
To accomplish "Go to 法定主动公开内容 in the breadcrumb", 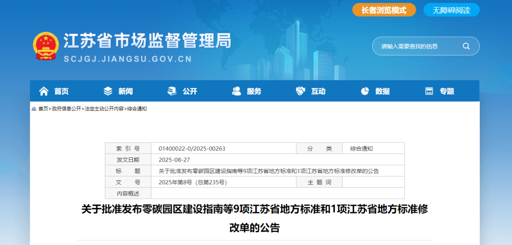I will [104, 109].
